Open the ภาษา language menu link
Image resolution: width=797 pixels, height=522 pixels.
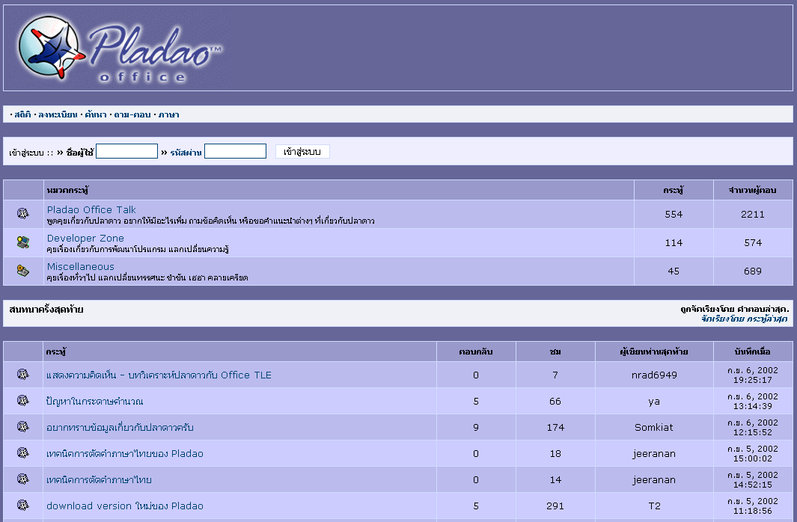pos(168,114)
